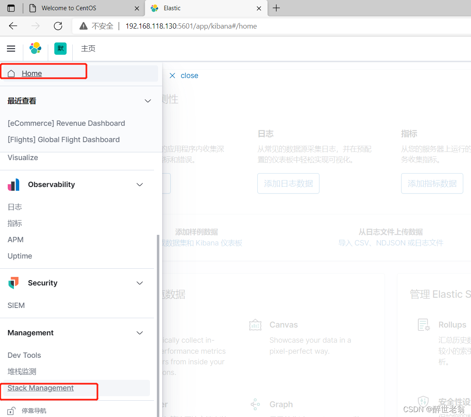
Task: Click the X icon beside close
Action: [x=172, y=76]
